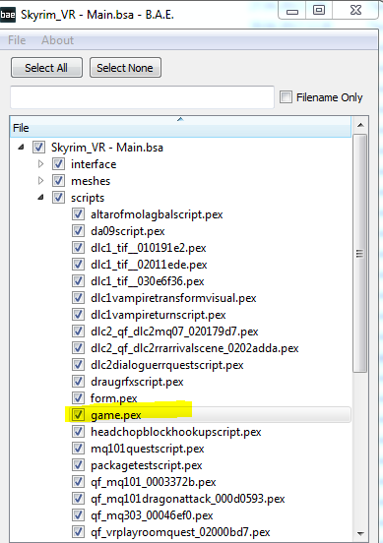Uncheck mq101questscript.pex checkbox
Screen dimensions: 383x543
pyautogui.click(x=78, y=449)
